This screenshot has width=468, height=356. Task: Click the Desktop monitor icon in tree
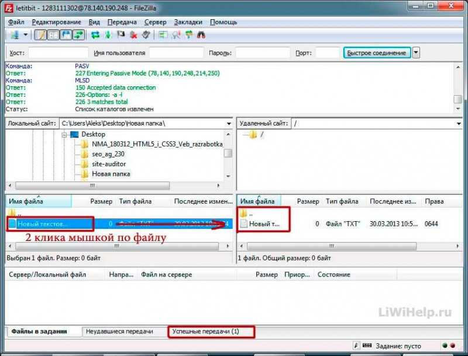tap(74, 135)
